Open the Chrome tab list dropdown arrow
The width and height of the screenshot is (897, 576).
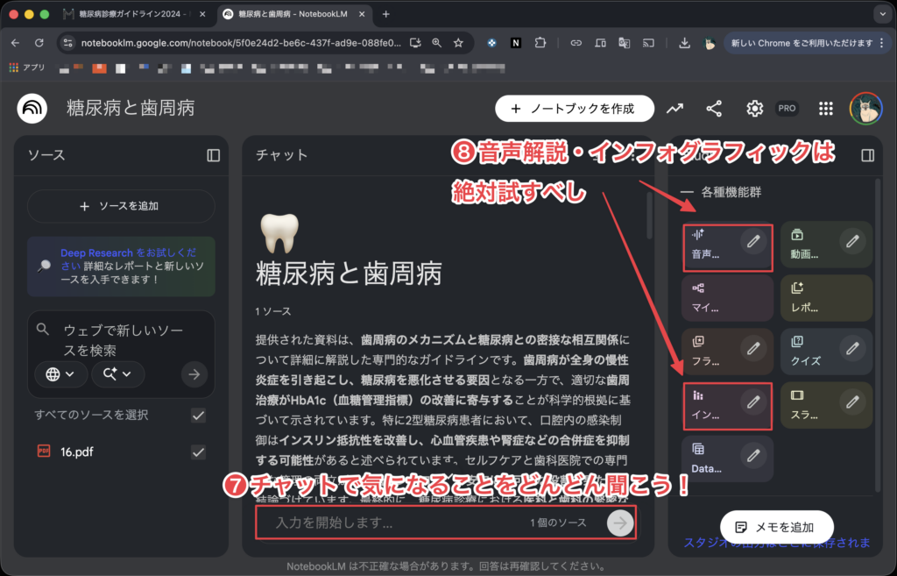pos(879,14)
